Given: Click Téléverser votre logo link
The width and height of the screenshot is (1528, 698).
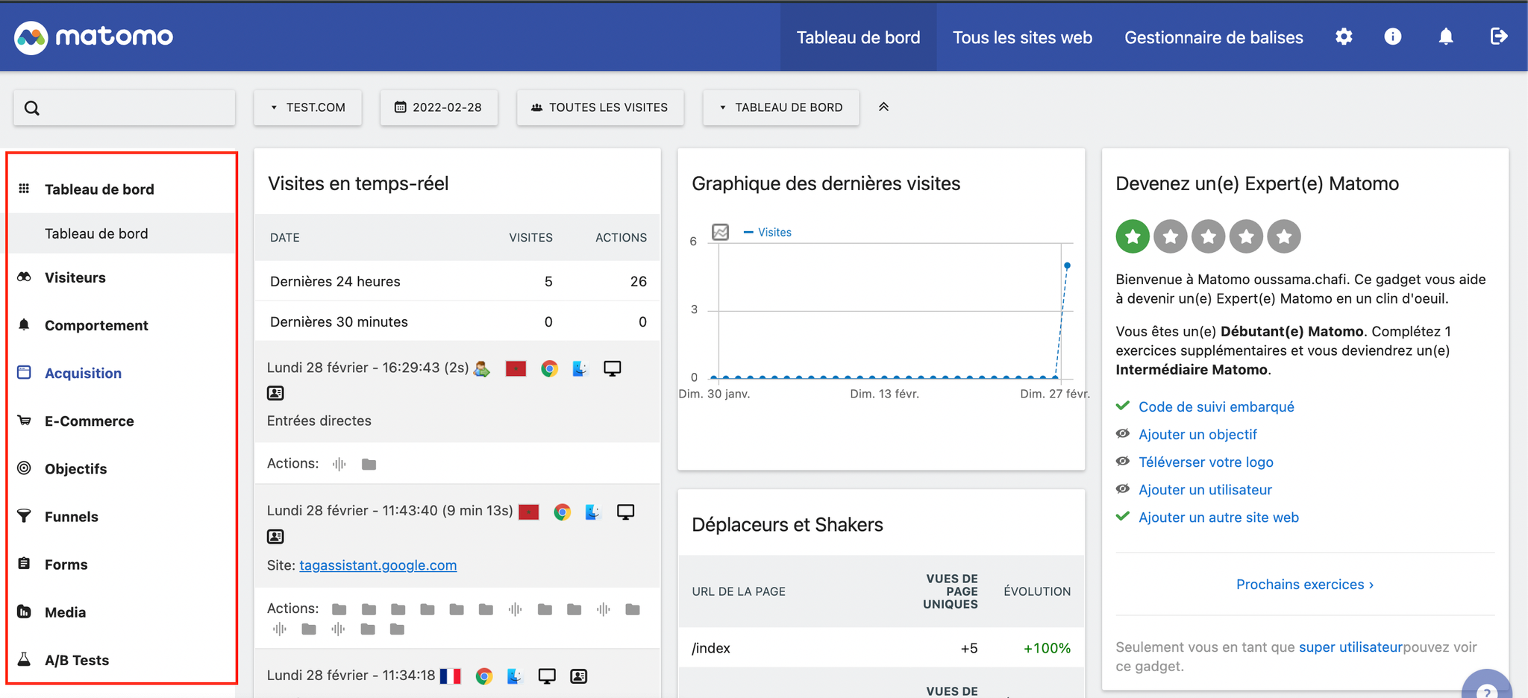Looking at the screenshot, I should click(1206, 462).
